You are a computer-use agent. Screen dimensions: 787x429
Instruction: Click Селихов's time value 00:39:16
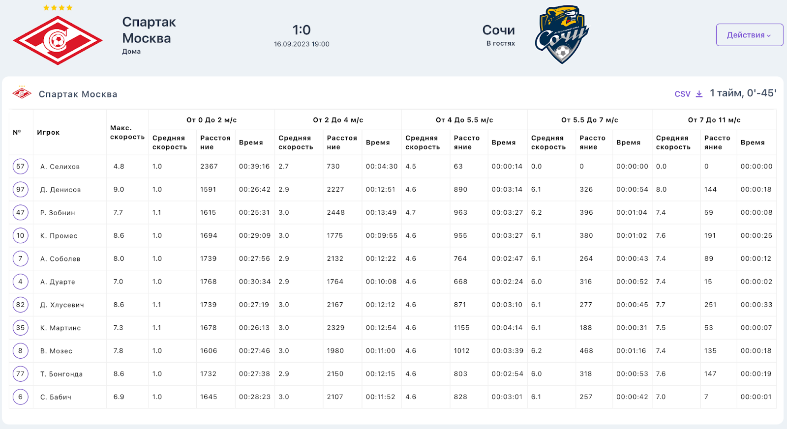(254, 167)
